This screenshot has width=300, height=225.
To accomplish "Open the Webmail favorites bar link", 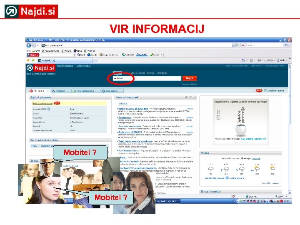I will [90, 51].
